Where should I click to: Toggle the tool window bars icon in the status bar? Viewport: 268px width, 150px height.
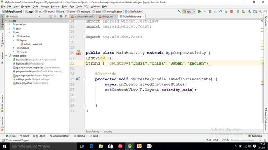3,140
